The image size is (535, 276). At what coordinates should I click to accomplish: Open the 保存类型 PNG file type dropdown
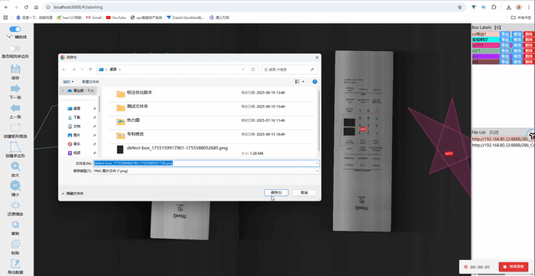[206, 171]
